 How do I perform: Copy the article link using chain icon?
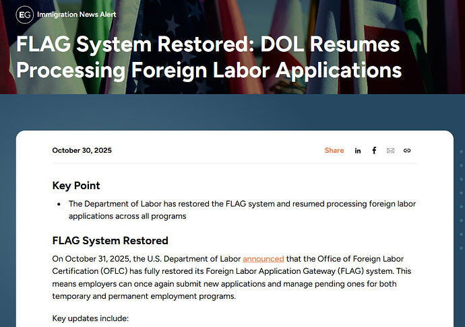[x=407, y=151]
